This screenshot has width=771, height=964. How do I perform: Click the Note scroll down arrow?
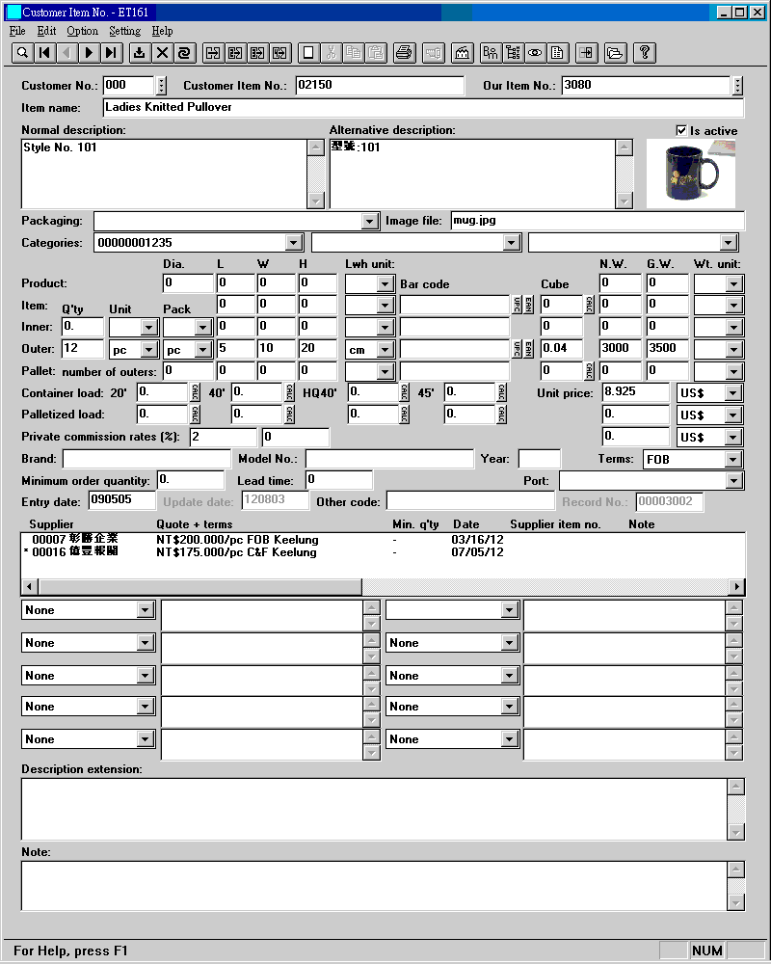pyautogui.click(x=736, y=902)
